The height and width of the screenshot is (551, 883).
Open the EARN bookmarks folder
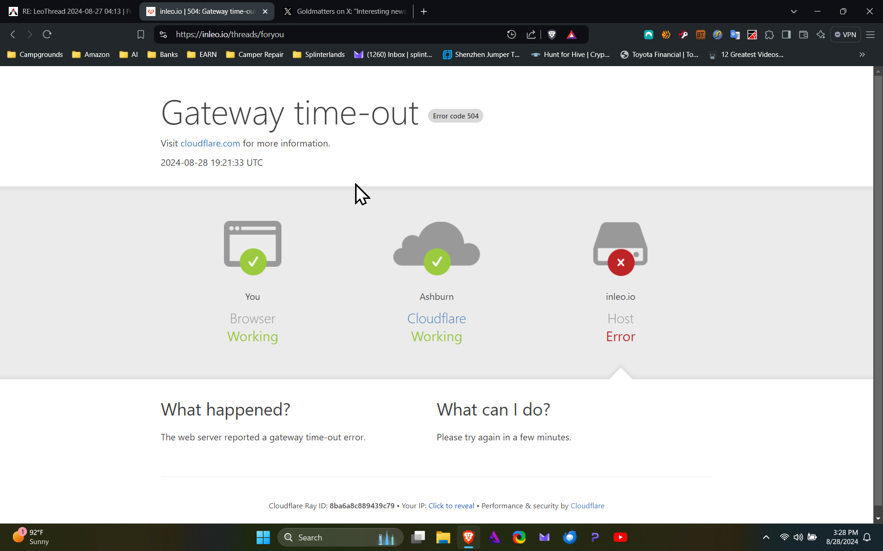pyautogui.click(x=202, y=54)
